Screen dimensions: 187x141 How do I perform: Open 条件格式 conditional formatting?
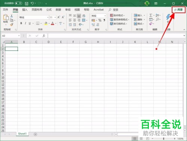point(117,15)
